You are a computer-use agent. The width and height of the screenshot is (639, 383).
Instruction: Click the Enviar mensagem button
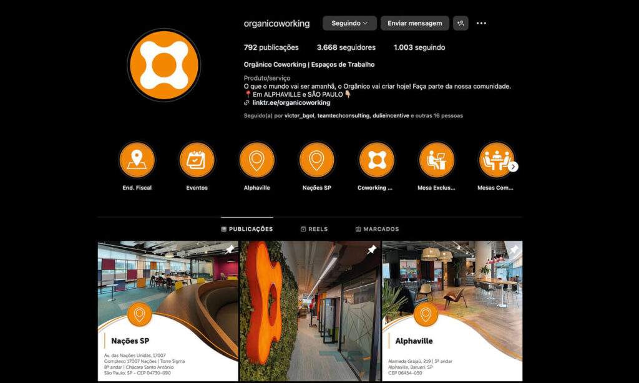(x=414, y=23)
